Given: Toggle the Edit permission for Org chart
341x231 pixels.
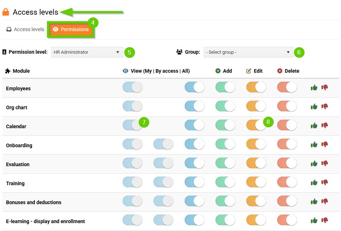Looking at the screenshot, I should pos(256,106).
